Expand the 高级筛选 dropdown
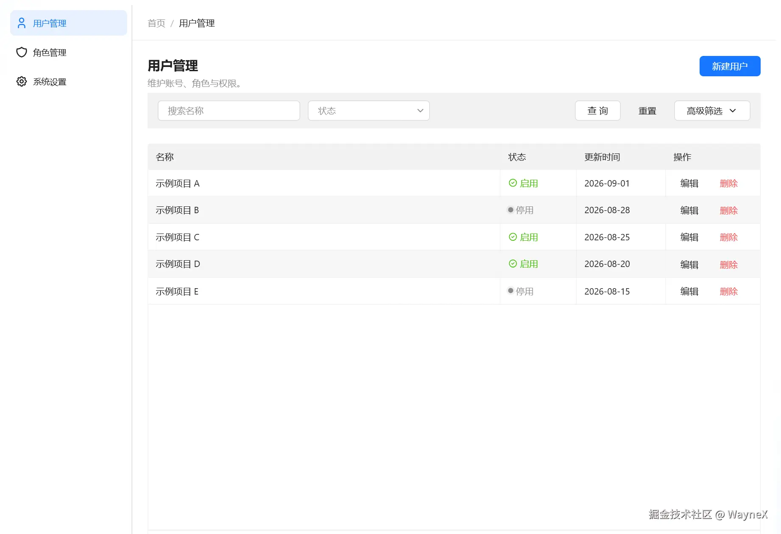 coord(712,111)
